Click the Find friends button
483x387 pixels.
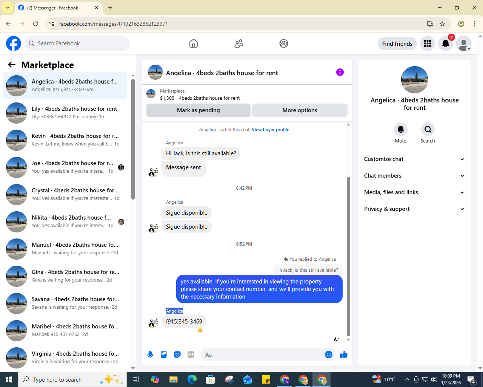pos(397,43)
